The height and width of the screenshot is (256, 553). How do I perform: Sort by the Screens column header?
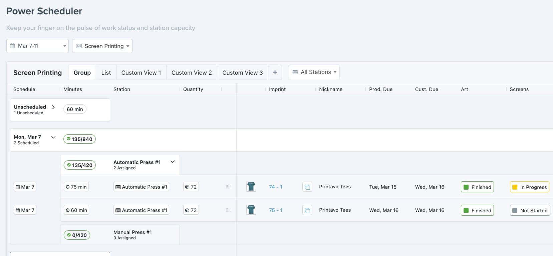519,89
